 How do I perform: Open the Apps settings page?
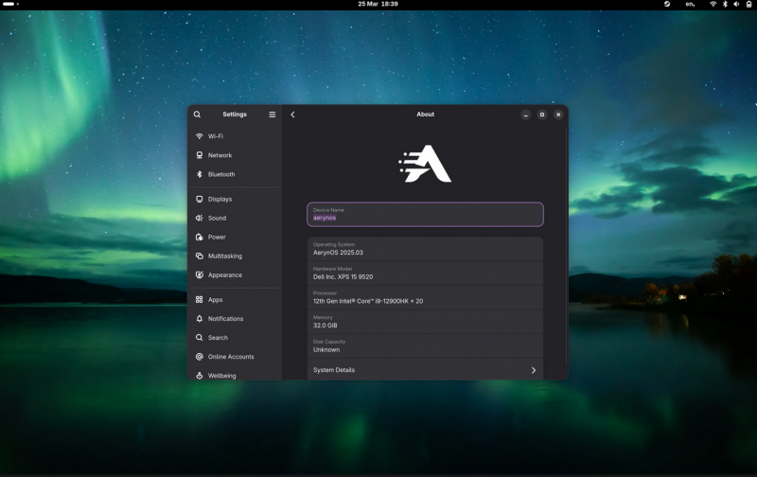click(x=235, y=299)
